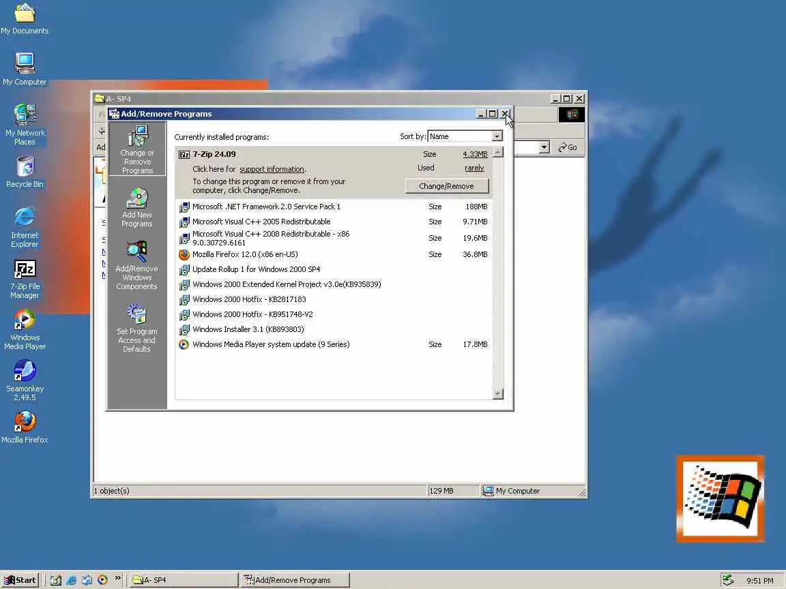Screen dimensions: 786x589
Task: Click Windows Media Player system update icon
Action: (184, 344)
